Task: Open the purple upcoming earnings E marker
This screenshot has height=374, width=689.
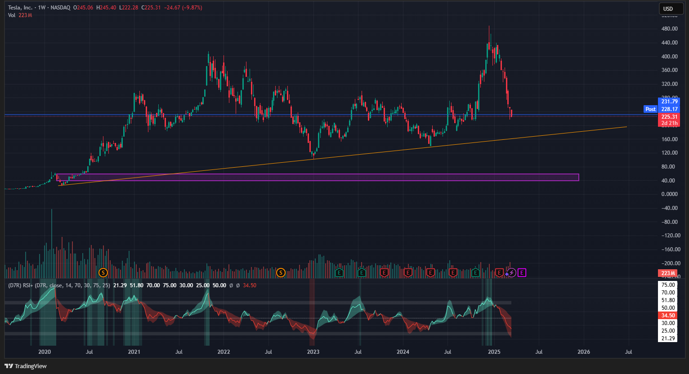Action: point(522,272)
